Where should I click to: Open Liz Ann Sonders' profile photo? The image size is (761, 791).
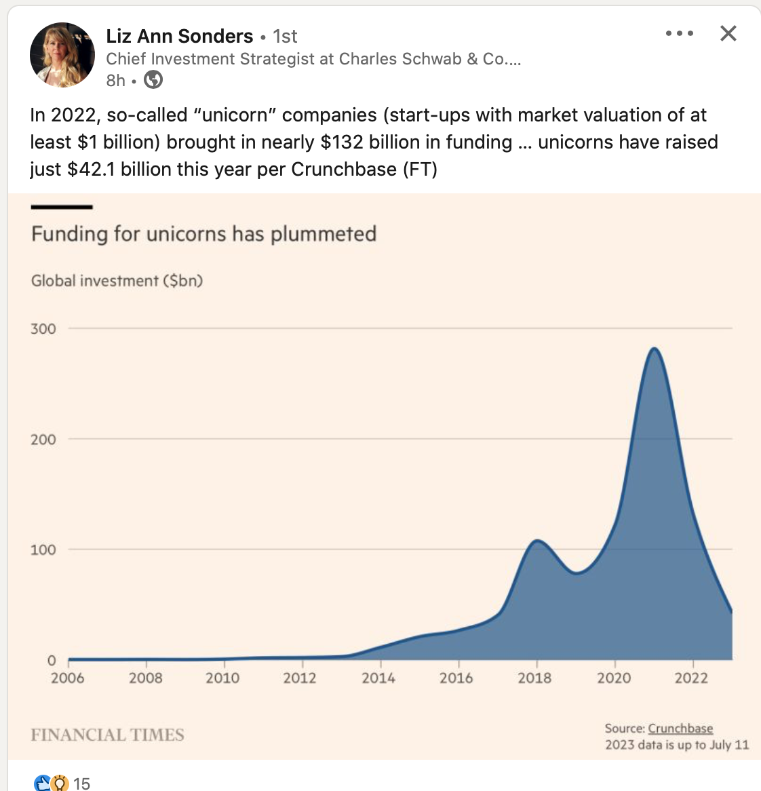pos(62,55)
